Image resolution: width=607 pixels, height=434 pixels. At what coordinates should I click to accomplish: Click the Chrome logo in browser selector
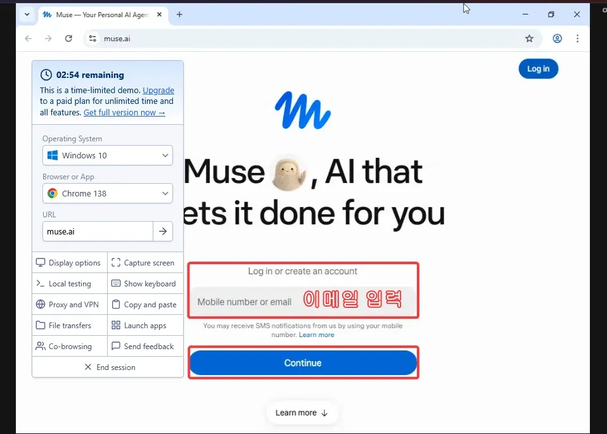(52, 193)
